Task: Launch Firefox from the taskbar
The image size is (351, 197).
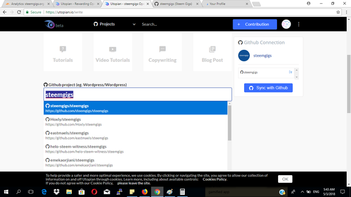Action: [x=145, y=192]
